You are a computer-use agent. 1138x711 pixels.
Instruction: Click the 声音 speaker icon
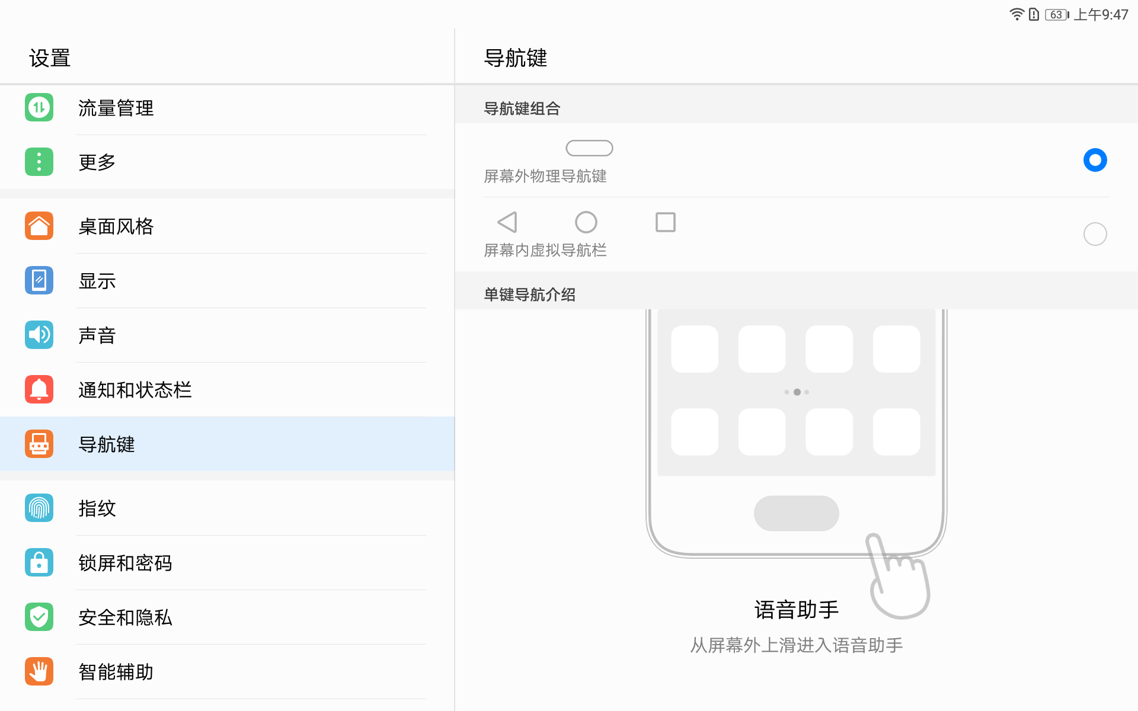pyautogui.click(x=39, y=335)
